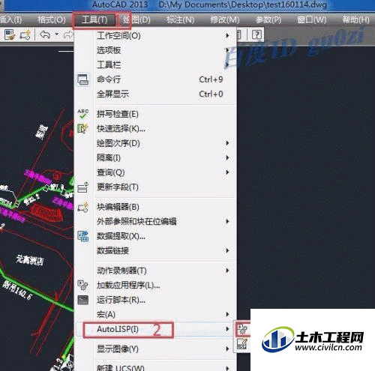
Task: Expand the 绘图次序(D) submenu arrow
Action: [227, 143]
